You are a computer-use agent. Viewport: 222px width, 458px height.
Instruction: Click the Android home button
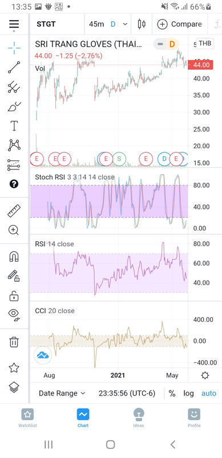tap(110, 445)
